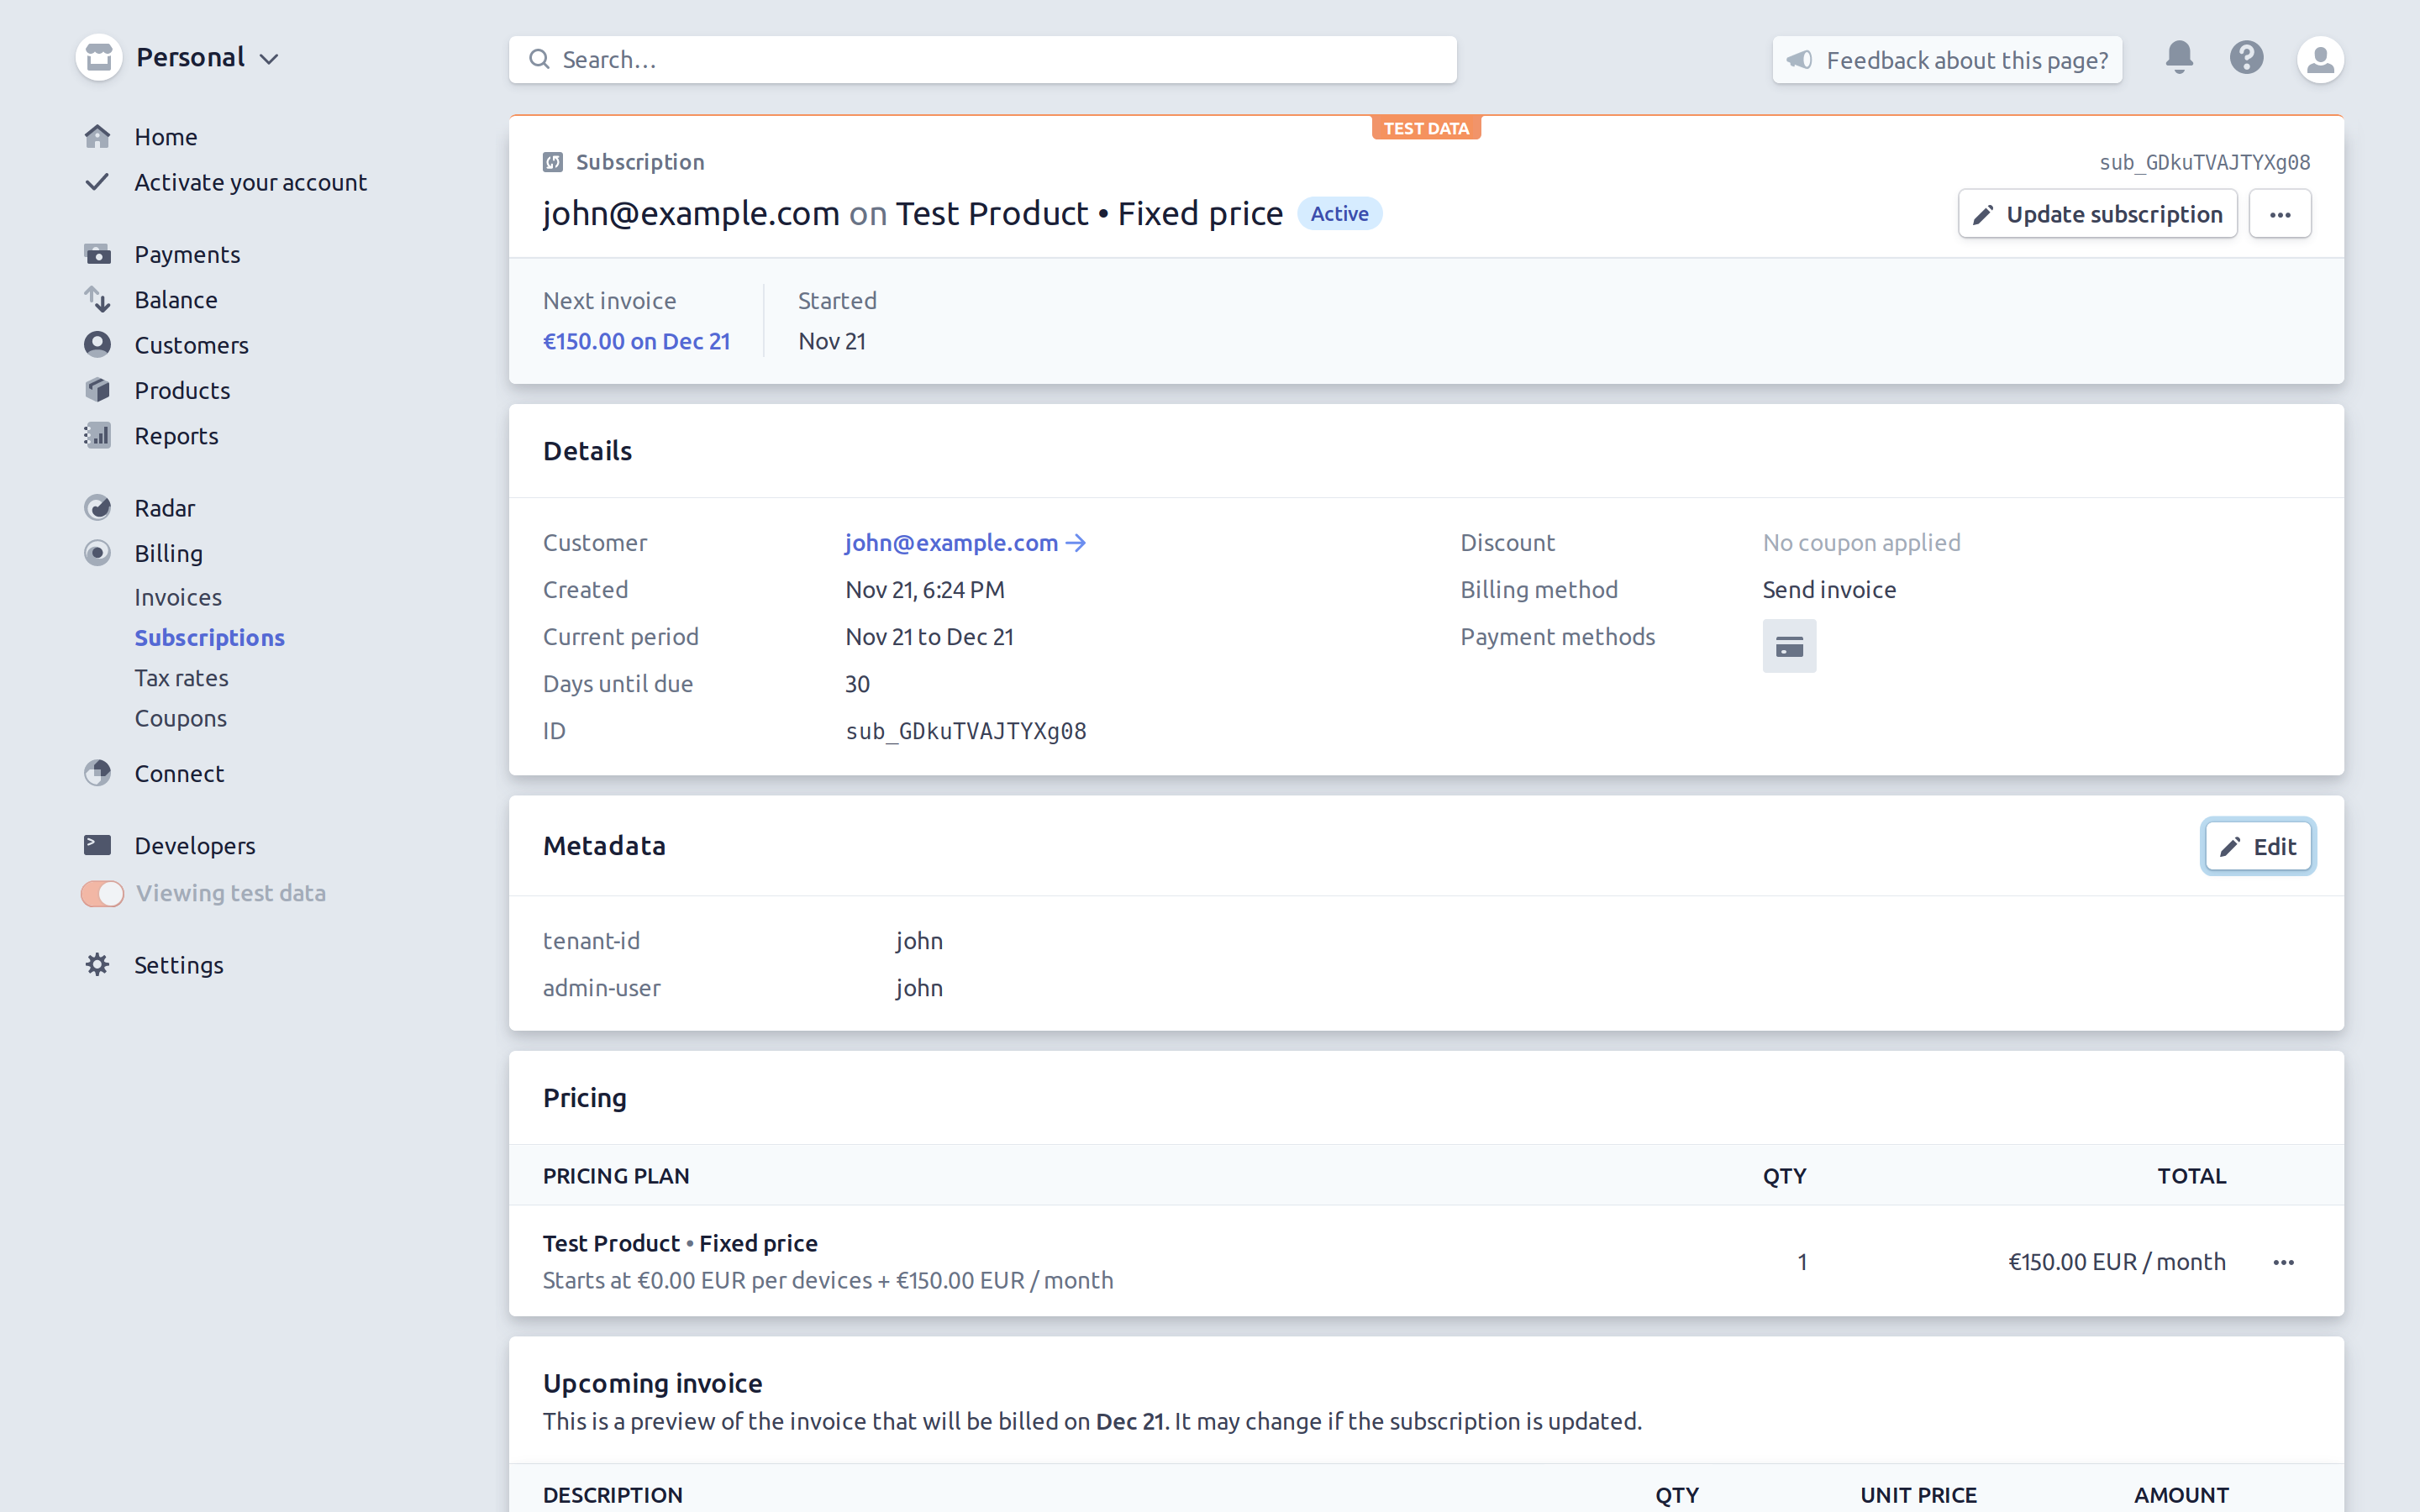Click the Customers sidebar icon
Viewport: 2420px width, 1512px height.
(99, 345)
